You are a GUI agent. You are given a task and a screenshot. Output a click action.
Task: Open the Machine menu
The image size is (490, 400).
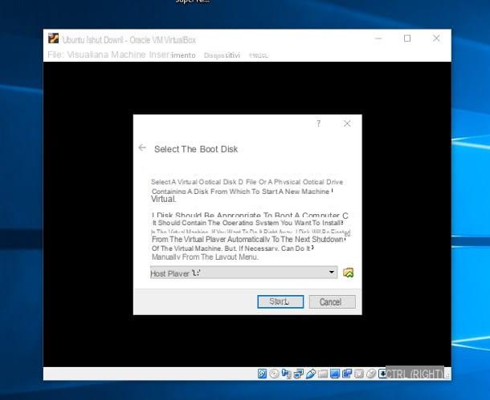click(x=129, y=55)
